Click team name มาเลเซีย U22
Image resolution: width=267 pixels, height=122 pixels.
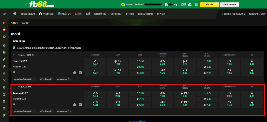[19, 99]
